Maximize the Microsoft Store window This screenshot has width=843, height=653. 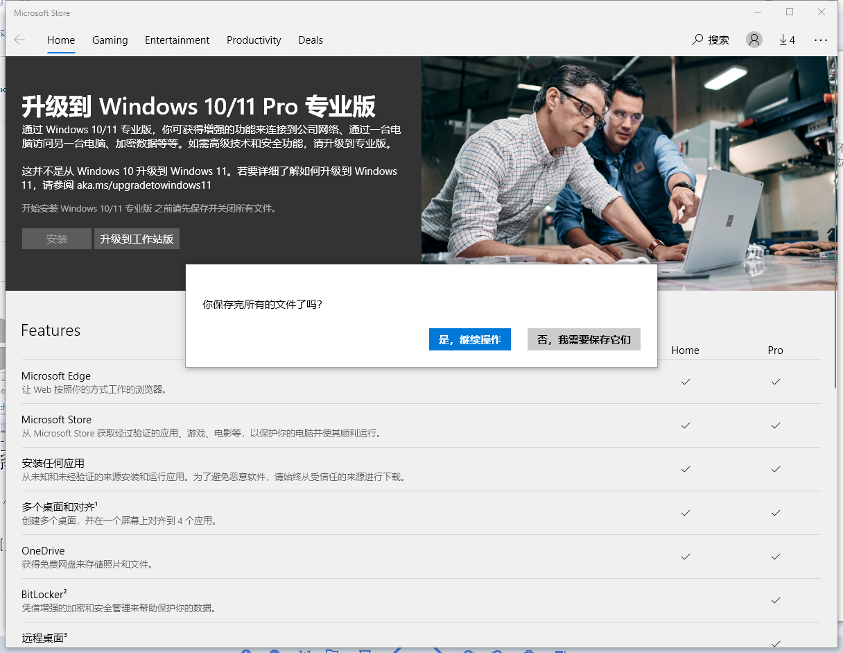tap(790, 12)
